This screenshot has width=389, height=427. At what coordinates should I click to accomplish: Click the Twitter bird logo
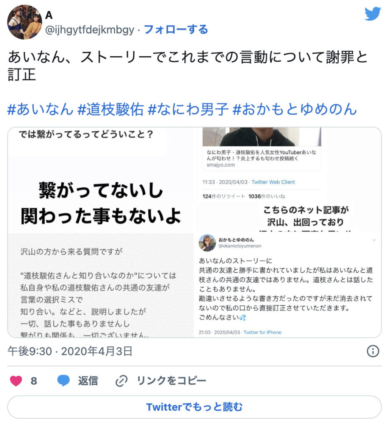tap(372, 14)
